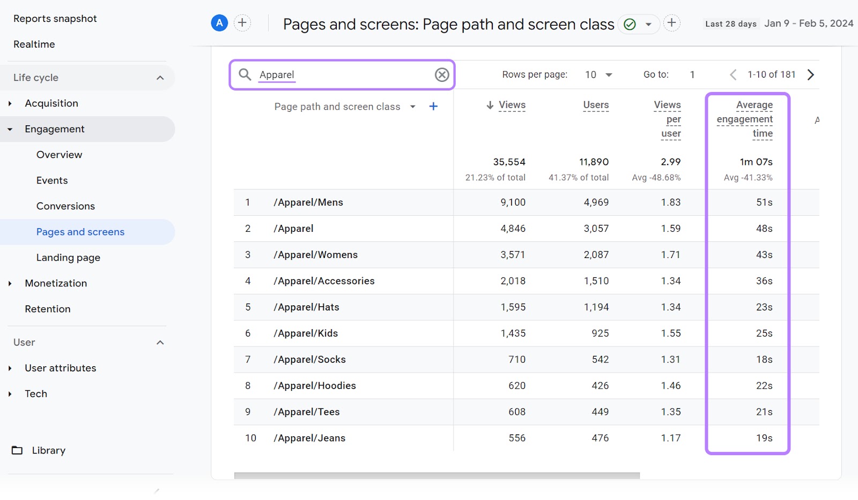Open the Rows per page dropdown
This screenshot has height=500, width=858.
(597, 74)
